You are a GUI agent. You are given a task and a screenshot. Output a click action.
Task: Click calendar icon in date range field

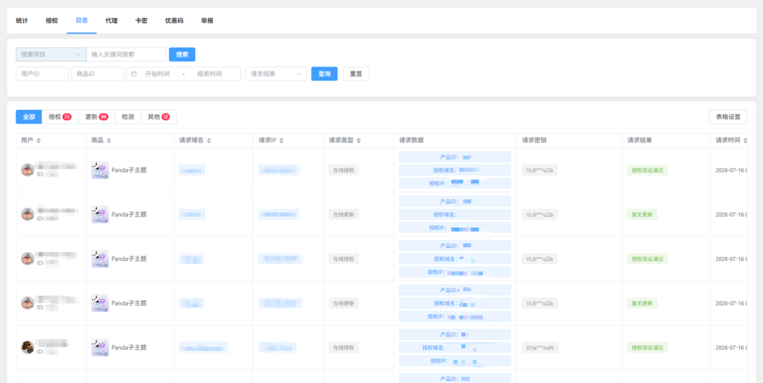134,74
